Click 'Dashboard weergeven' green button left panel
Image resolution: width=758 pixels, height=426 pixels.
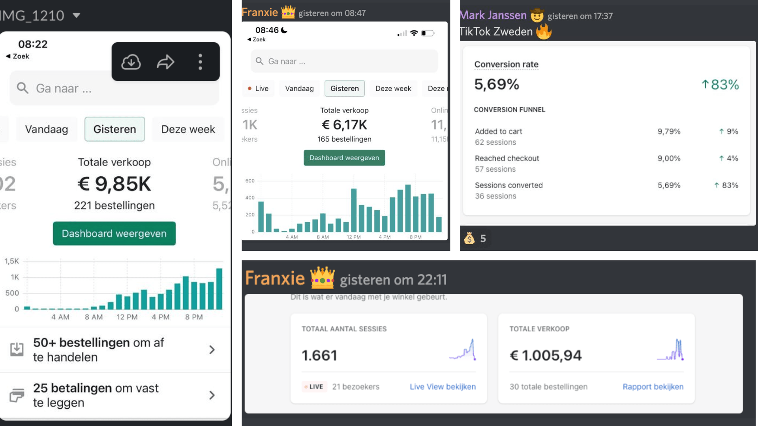point(114,233)
